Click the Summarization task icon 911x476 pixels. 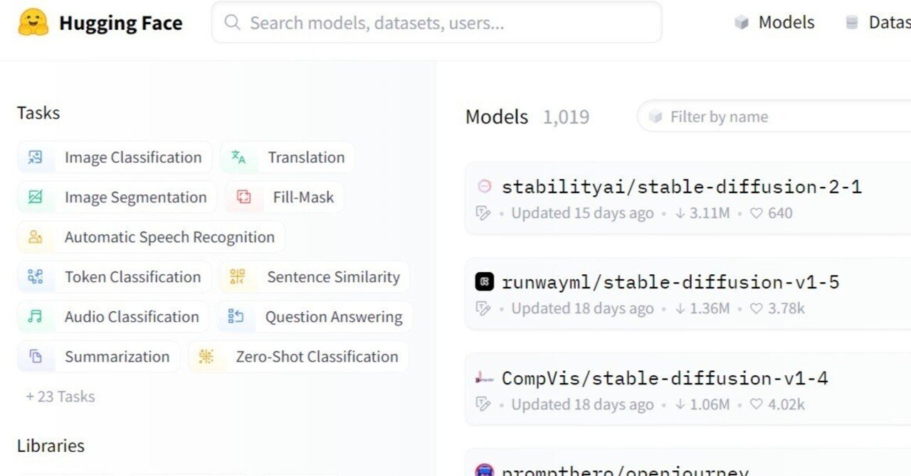[x=35, y=357]
